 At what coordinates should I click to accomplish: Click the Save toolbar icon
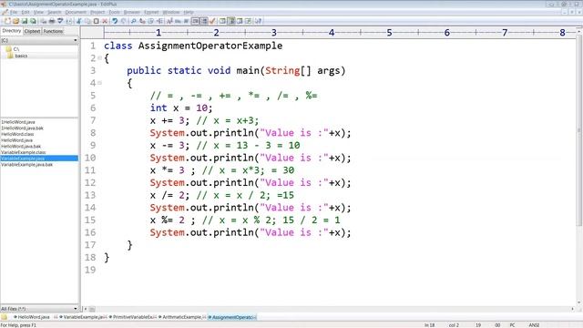pos(25,21)
